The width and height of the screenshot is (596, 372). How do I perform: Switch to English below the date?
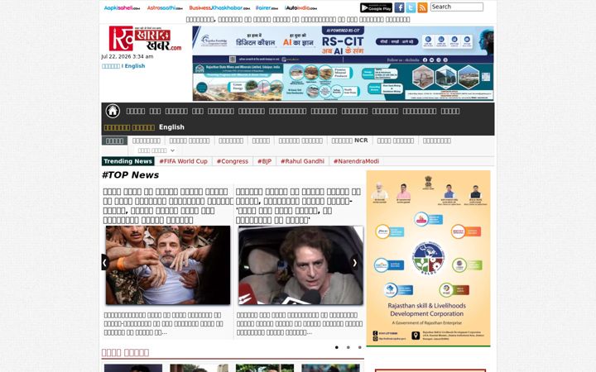[x=135, y=65]
